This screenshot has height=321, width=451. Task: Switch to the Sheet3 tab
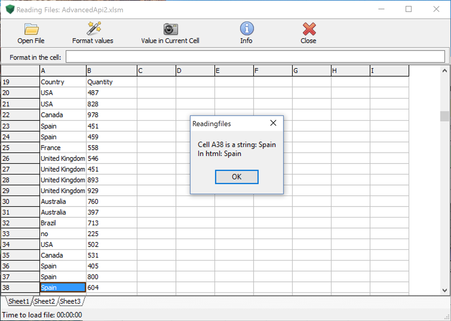(70, 301)
